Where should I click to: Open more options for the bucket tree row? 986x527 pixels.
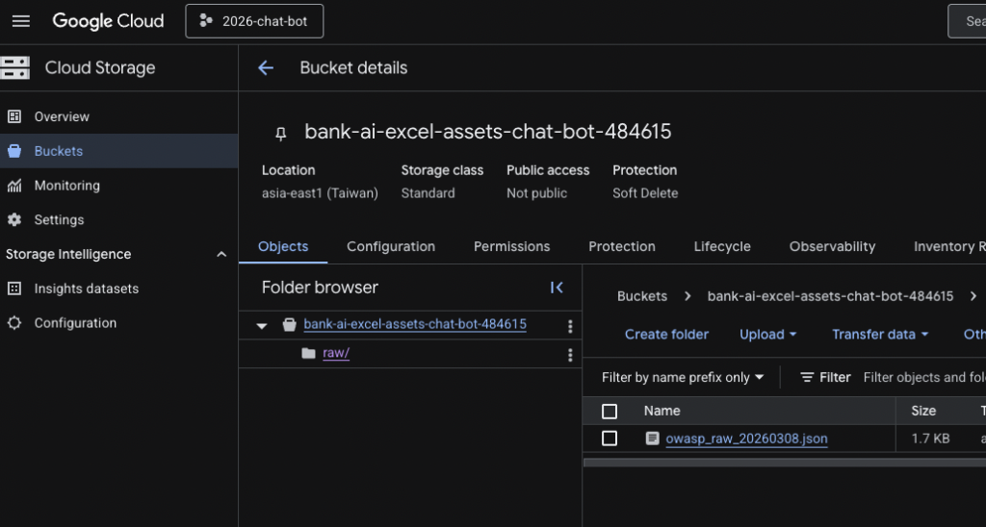(570, 326)
